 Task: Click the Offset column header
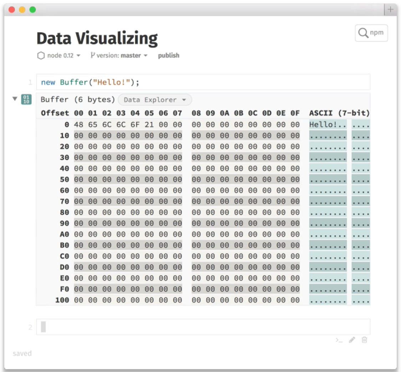tap(55, 113)
